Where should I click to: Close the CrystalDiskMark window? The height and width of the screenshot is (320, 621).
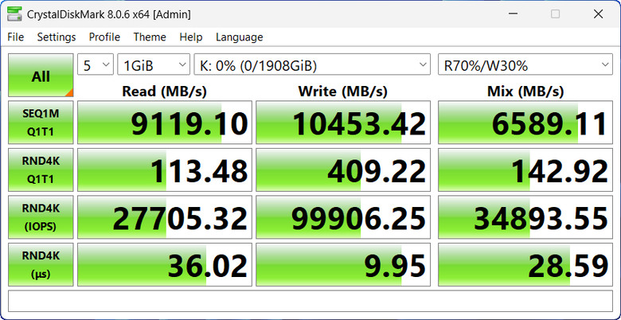[x=598, y=14]
